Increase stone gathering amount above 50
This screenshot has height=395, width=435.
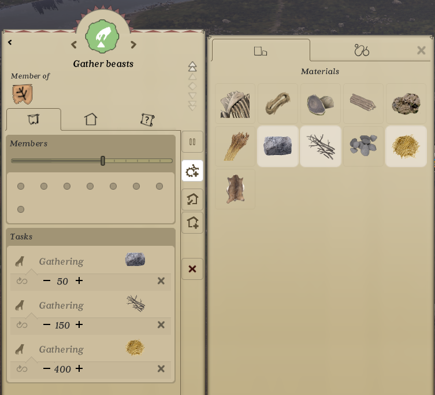click(79, 280)
